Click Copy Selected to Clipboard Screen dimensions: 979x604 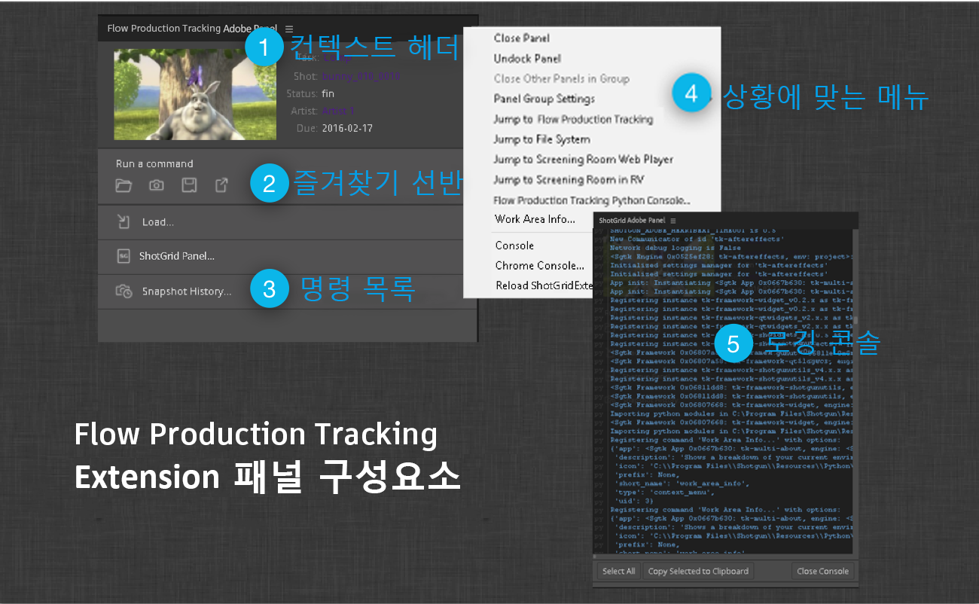pos(697,571)
